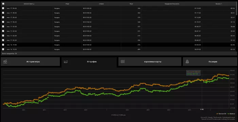Click the hands value 366
Viewport: 238px width, 122px height.
point(139,8)
